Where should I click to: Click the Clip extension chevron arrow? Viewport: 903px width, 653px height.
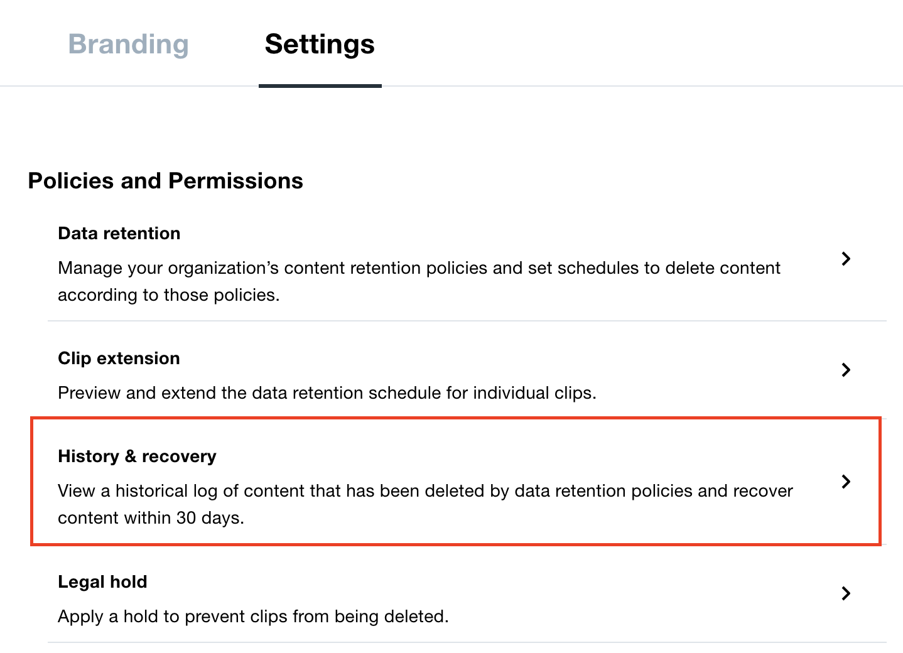click(846, 370)
